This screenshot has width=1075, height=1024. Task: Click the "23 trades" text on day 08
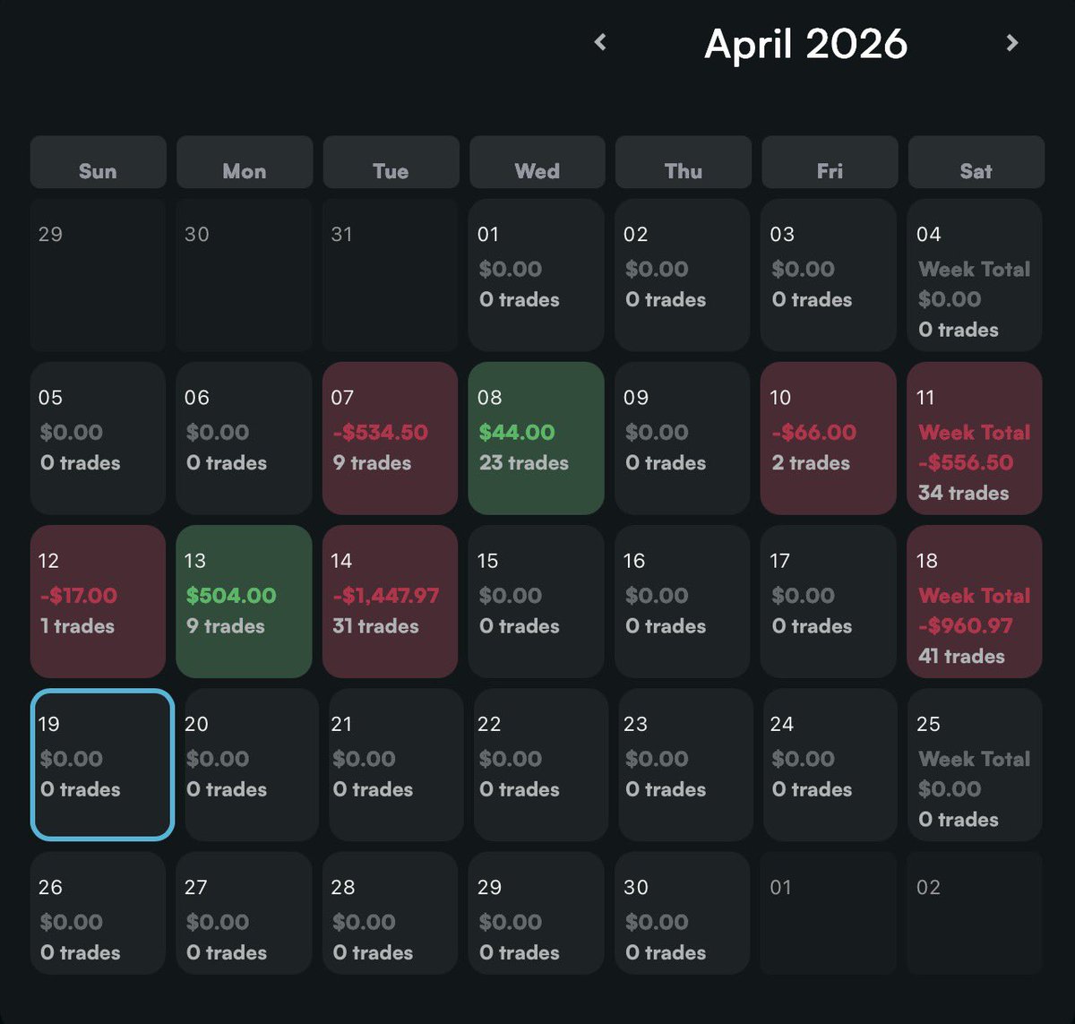coord(524,463)
